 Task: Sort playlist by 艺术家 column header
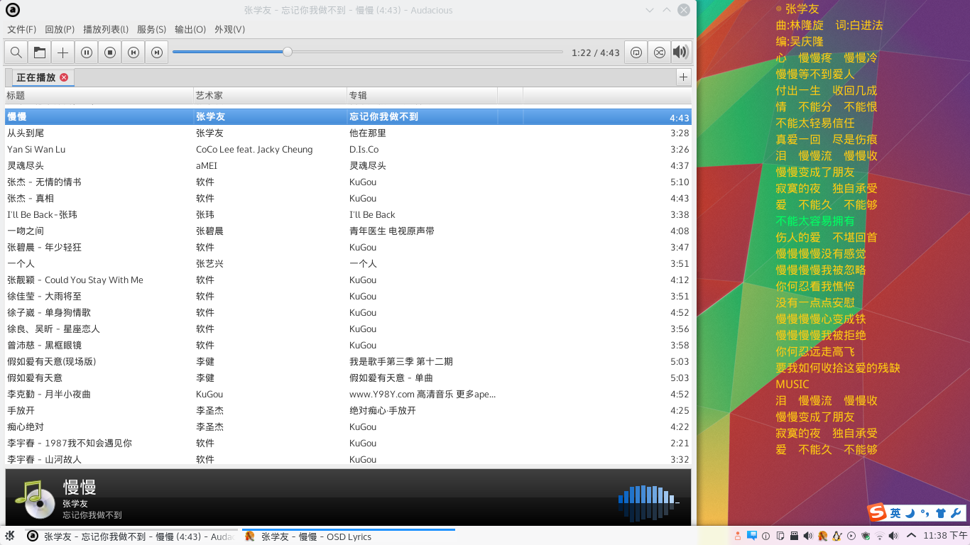coord(270,95)
